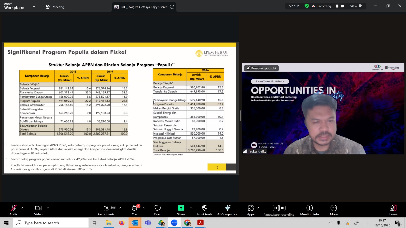Open the Apps panel
This screenshot has width=406, height=228.
pos(251,210)
